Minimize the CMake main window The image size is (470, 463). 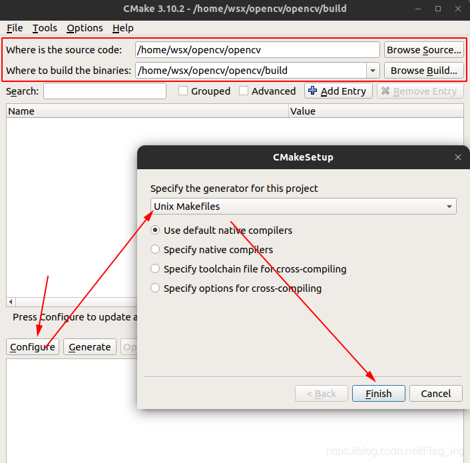click(x=418, y=9)
